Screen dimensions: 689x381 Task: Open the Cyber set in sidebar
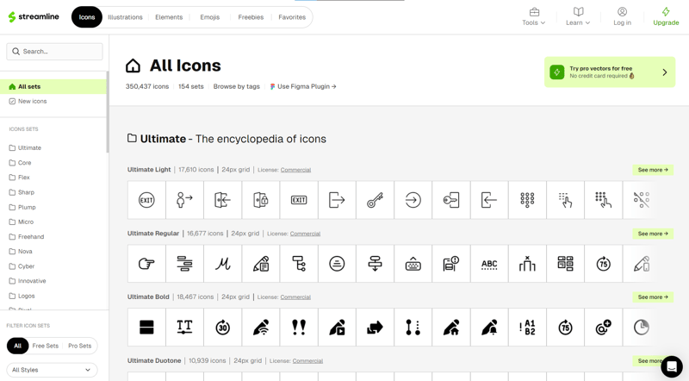click(x=22, y=266)
